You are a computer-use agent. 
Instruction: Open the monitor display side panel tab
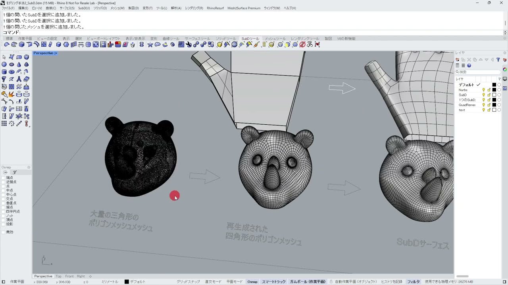point(505,79)
